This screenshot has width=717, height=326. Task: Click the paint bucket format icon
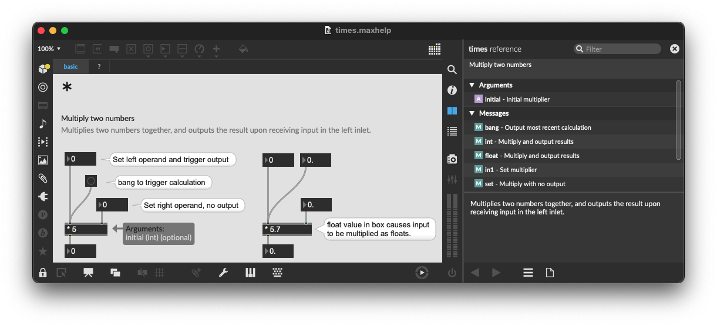(243, 49)
